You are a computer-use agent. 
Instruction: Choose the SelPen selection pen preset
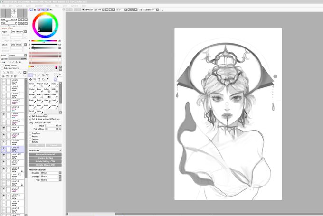[x=47, y=90]
